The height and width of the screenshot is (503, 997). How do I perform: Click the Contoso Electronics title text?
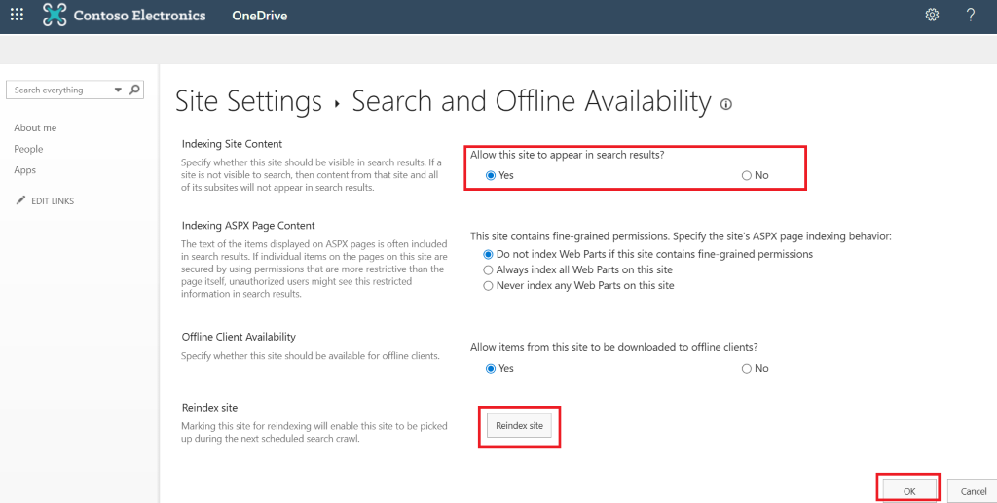click(x=140, y=16)
